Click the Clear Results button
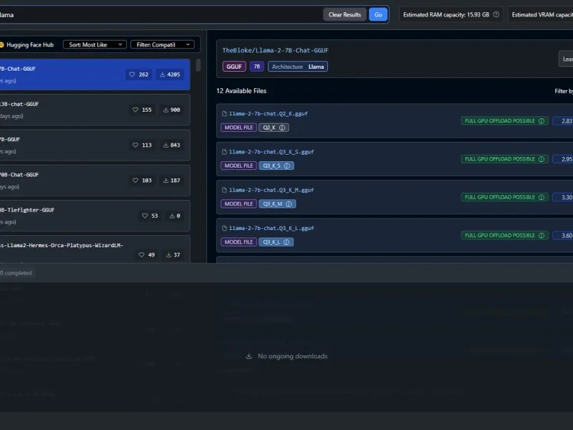 tap(345, 14)
